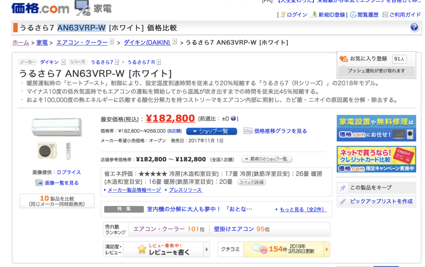The image size is (425, 267).
Task: Expand the うるさら7 series dropdown arrow
Action: (x=117, y=62)
